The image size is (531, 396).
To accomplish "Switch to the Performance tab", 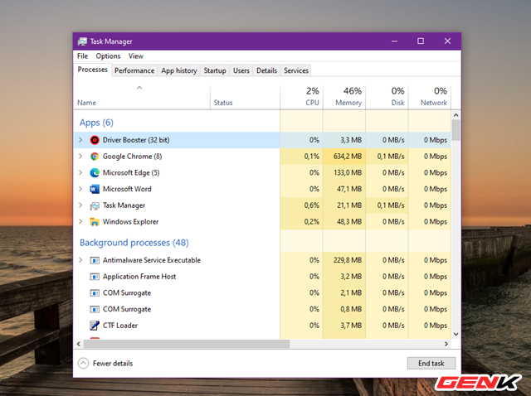I will coord(134,70).
